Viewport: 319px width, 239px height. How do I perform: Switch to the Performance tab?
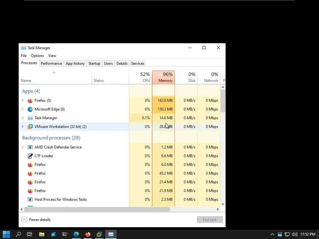click(51, 63)
